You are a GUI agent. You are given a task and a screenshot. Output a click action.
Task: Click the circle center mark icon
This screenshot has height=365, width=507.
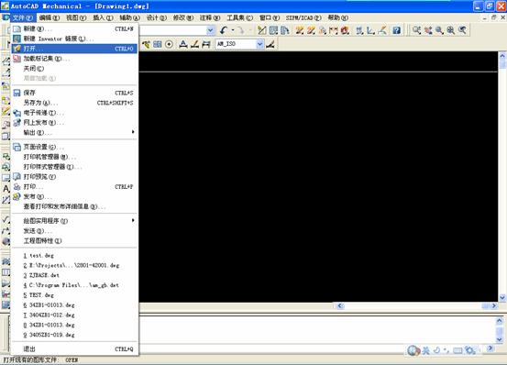[169, 44]
